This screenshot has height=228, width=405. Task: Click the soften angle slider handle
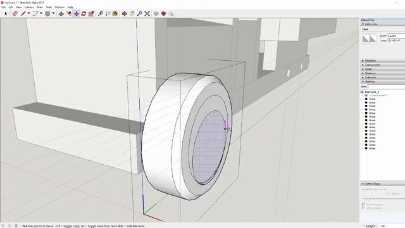tap(370, 199)
